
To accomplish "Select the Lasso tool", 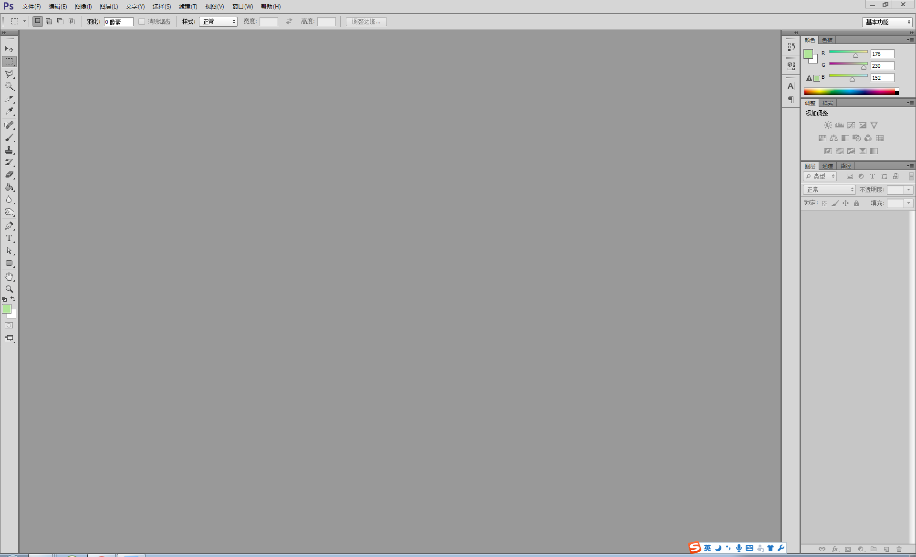I will pyautogui.click(x=9, y=74).
